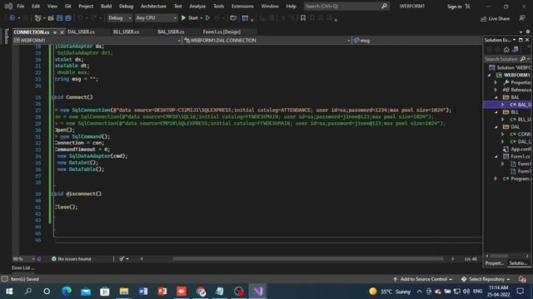This screenshot has height=299, width=533.
Task: Open the Toolbox side tab
Action: [6, 37]
